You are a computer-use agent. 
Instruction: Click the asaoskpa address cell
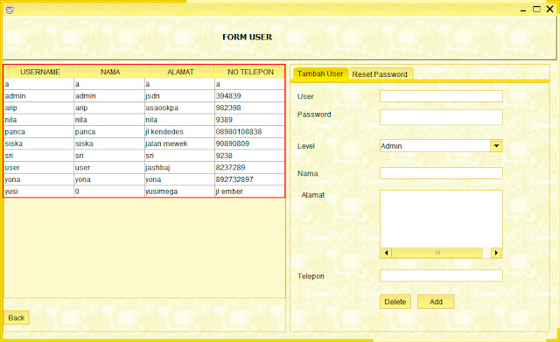(179, 108)
